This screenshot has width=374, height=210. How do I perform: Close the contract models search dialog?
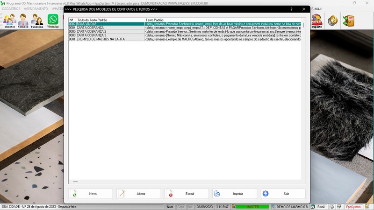(x=303, y=9)
